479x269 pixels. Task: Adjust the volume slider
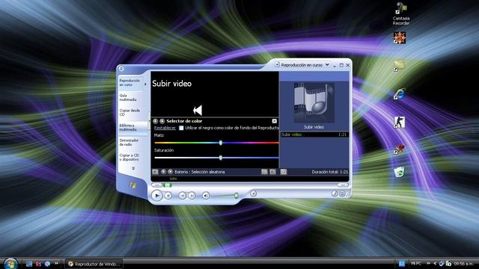pos(236,196)
